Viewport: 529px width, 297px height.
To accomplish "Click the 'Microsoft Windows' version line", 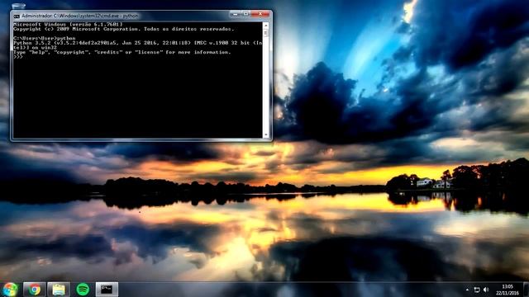I will pos(68,24).
